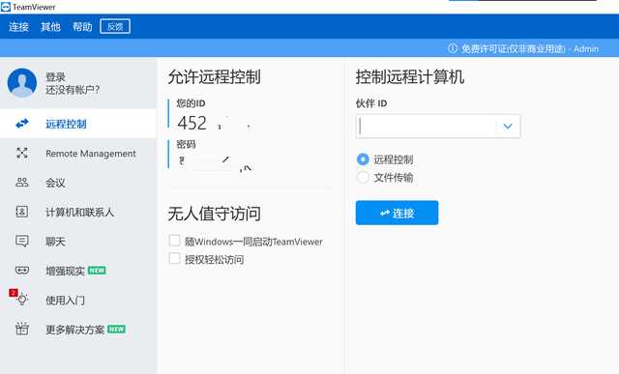
Task: Click the blue 连接 connect button
Action: click(397, 213)
